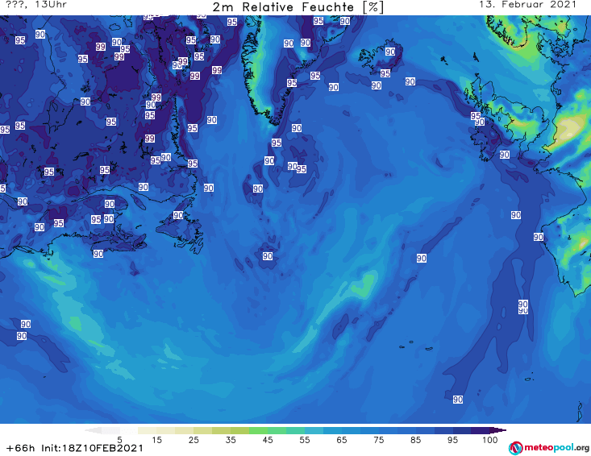Click the '2m Relative Feuchte [%]' map title
This screenshot has width=591, height=456.
coord(298,7)
